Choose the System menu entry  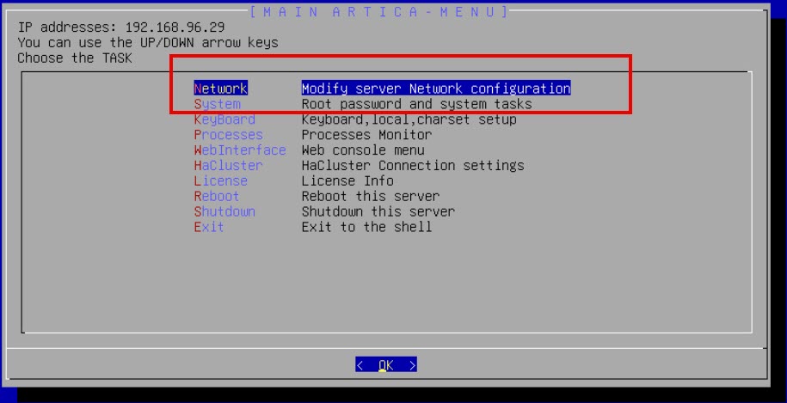click(x=218, y=104)
